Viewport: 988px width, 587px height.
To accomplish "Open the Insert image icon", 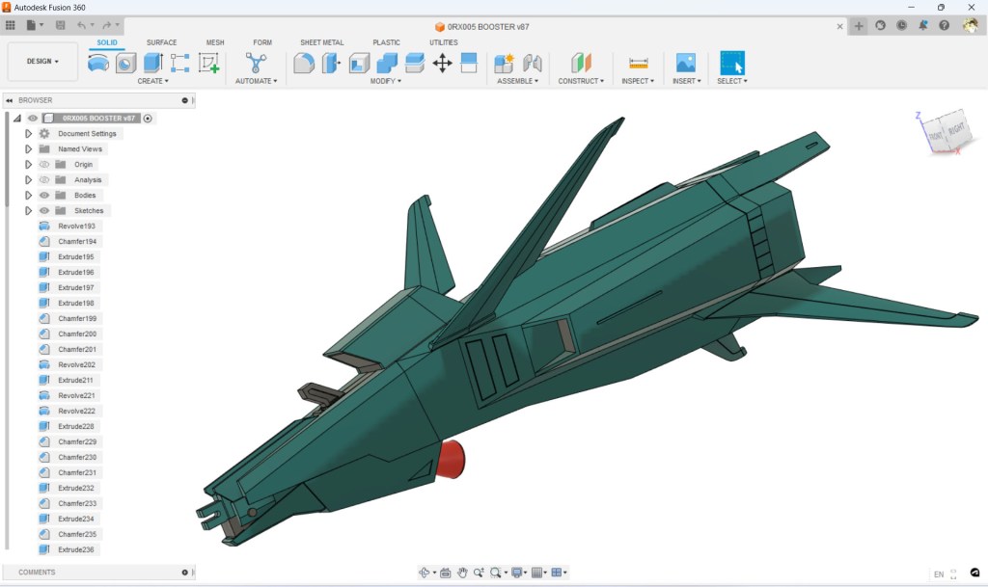I will tap(685, 64).
